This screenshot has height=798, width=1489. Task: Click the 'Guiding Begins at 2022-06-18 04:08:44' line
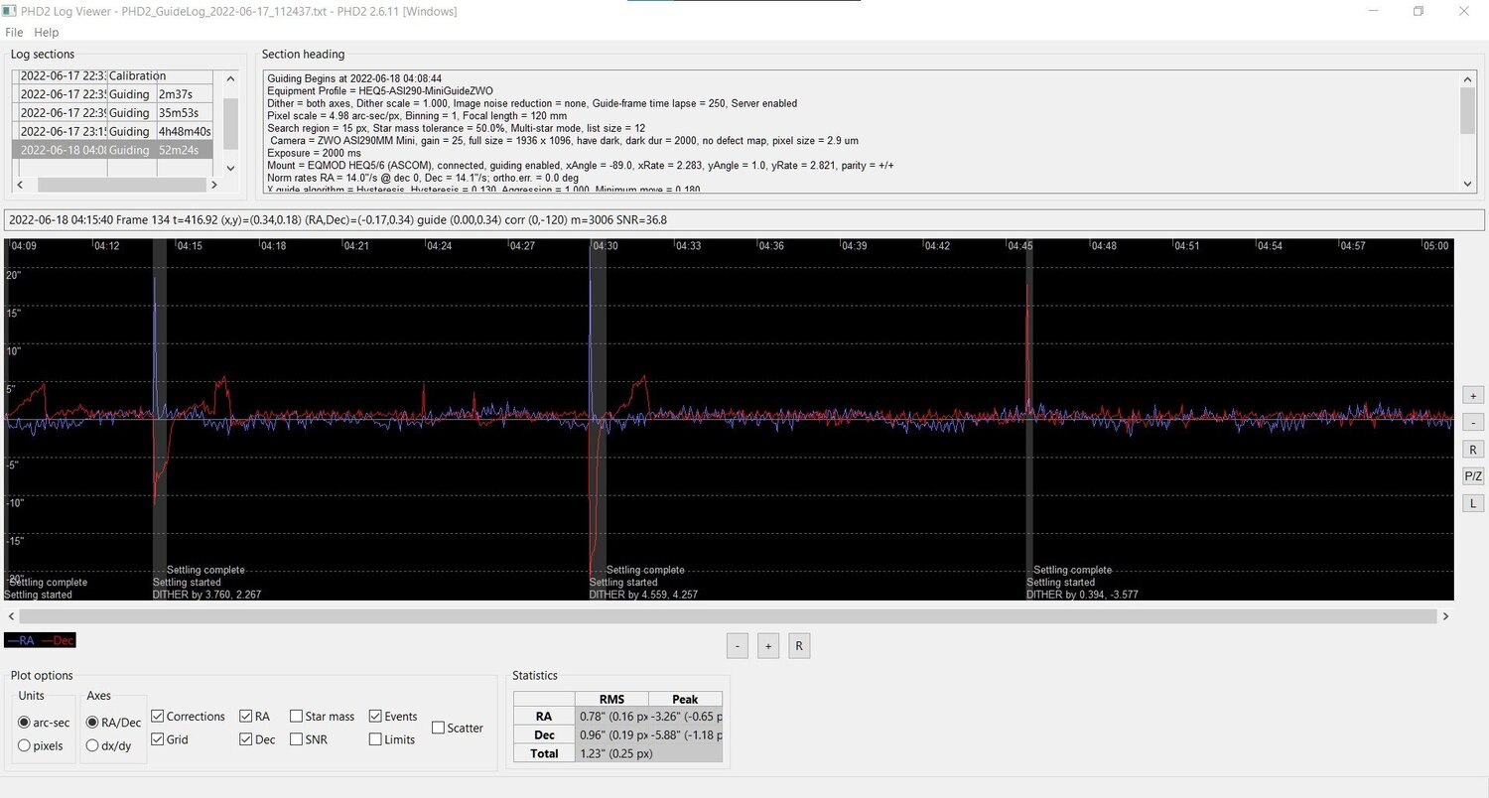pyautogui.click(x=354, y=78)
